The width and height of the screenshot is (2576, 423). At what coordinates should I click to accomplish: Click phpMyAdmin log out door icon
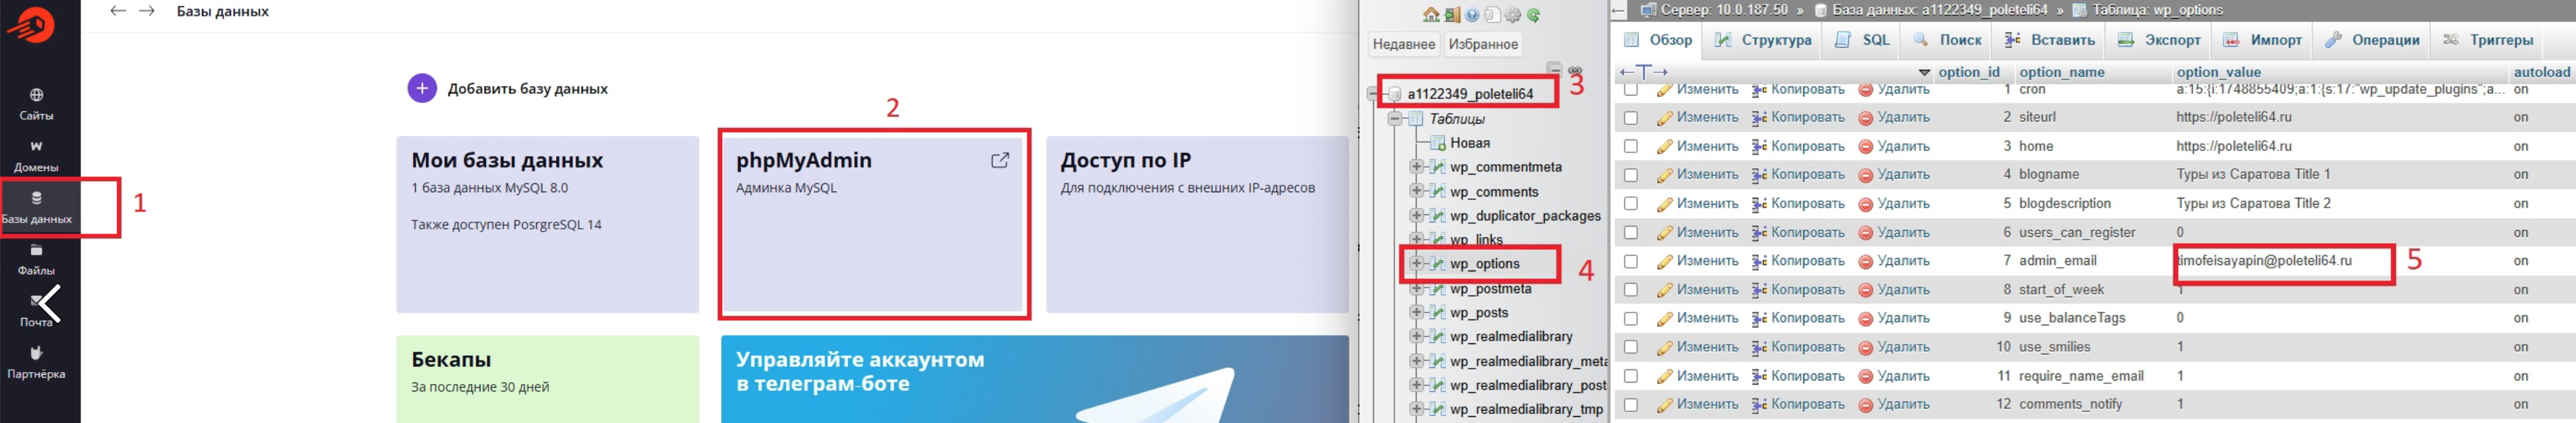click(1452, 15)
